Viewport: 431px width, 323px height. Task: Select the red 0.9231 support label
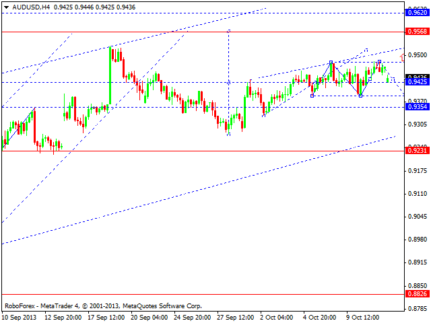click(x=417, y=151)
